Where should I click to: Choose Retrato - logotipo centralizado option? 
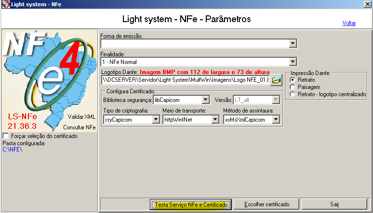pos(293,94)
